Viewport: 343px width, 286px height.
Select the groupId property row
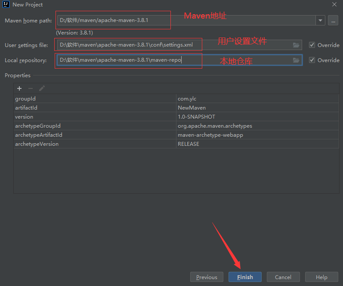[95, 99]
